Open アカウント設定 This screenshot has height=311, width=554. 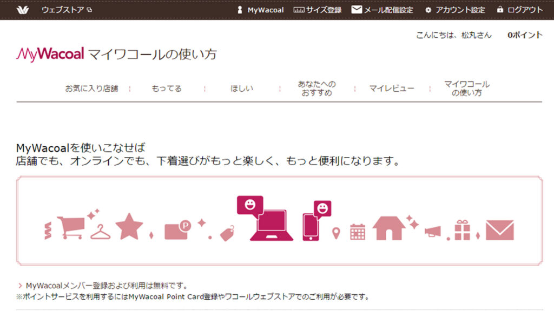pyautogui.click(x=460, y=10)
